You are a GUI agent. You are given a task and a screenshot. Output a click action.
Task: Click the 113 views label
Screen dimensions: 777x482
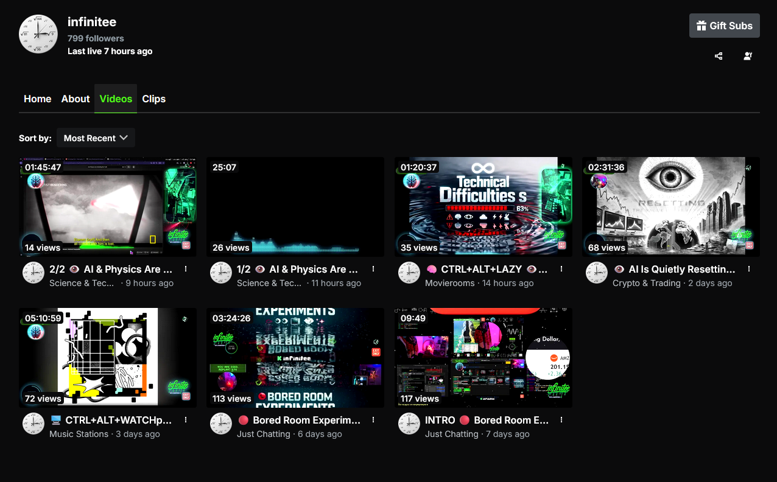point(231,399)
